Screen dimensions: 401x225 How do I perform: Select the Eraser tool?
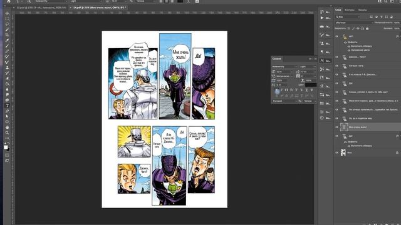pos(7,78)
